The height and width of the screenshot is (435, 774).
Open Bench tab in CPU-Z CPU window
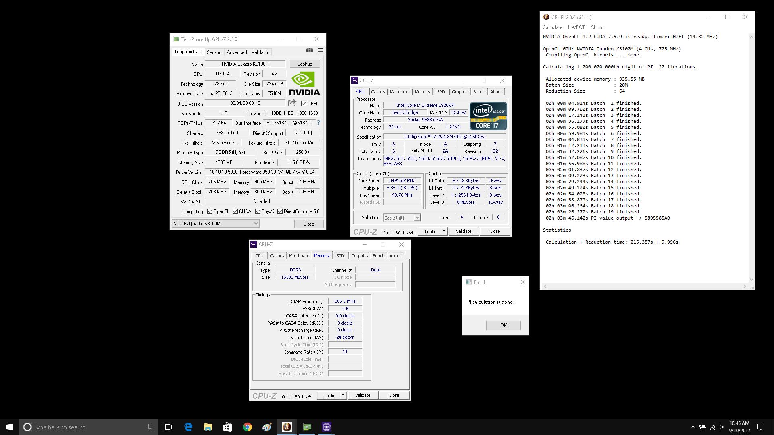click(x=479, y=92)
